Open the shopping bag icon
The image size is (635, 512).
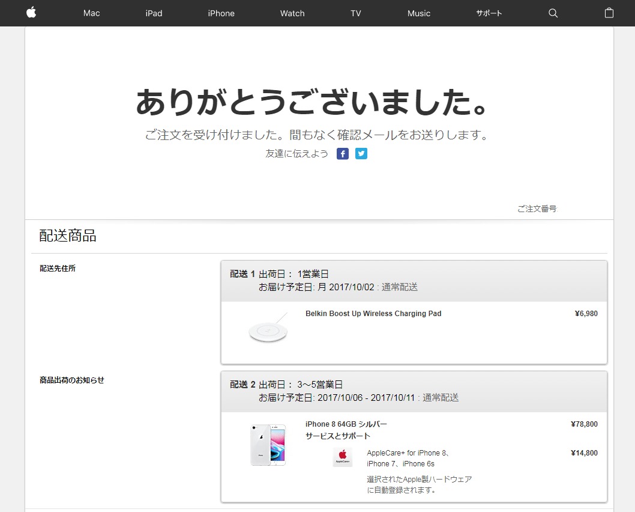click(609, 13)
